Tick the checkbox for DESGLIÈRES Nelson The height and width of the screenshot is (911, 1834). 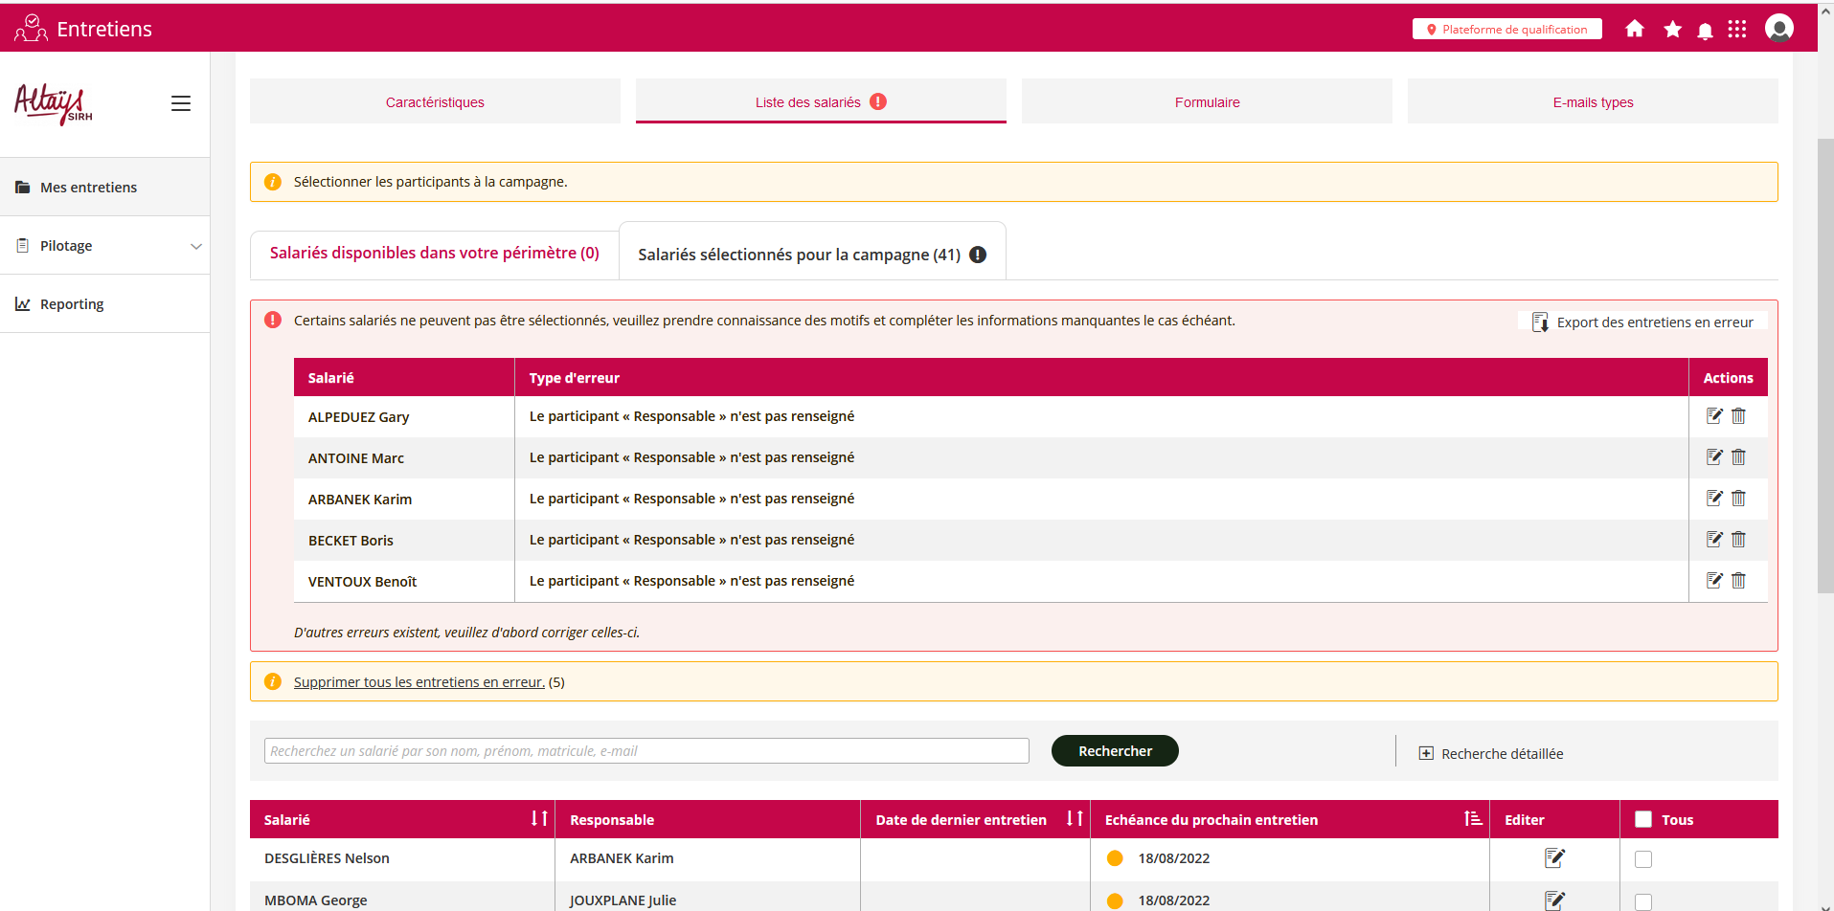[x=1643, y=859]
